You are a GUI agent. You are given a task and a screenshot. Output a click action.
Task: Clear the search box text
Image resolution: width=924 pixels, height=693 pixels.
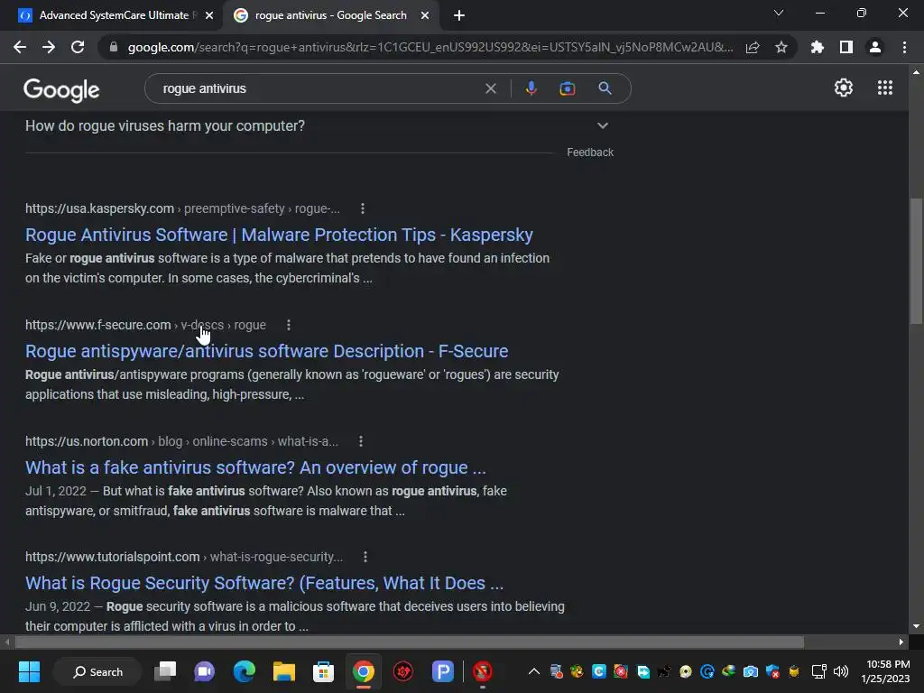[490, 88]
